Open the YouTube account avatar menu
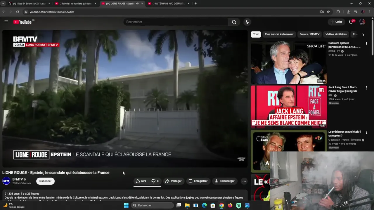 362,22
